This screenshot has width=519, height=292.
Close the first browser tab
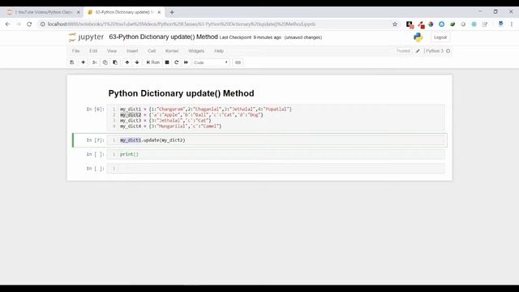(x=79, y=12)
